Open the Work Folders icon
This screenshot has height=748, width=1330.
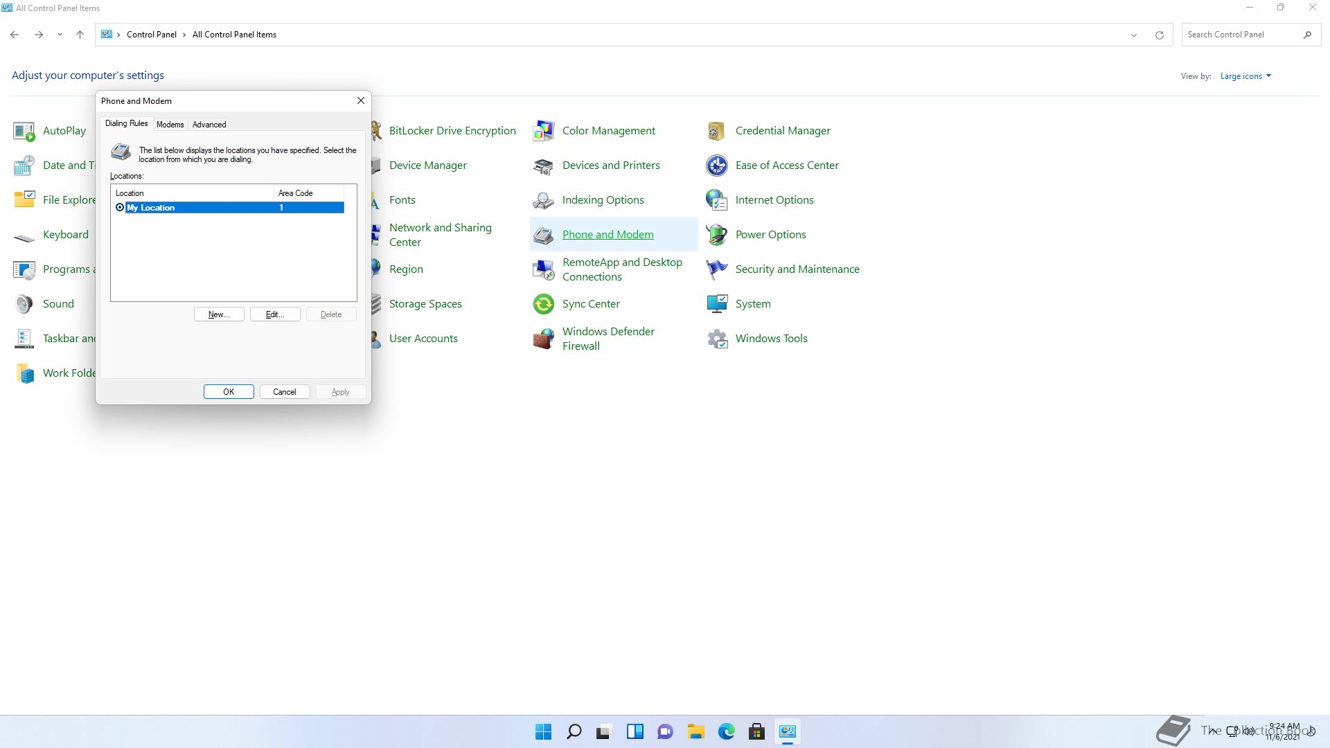(x=24, y=373)
